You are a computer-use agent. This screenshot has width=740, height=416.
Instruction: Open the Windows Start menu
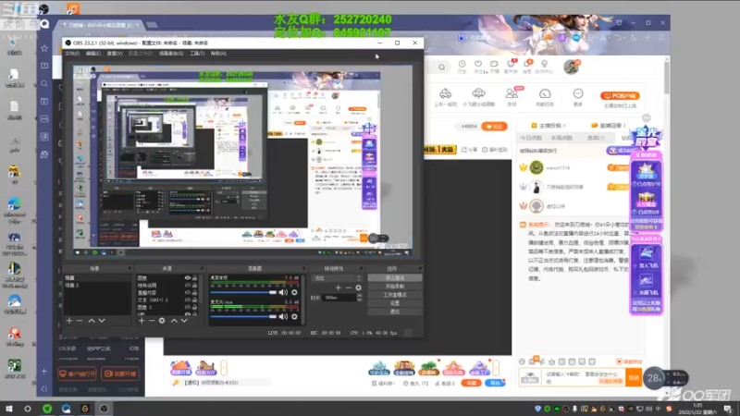coord(9,409)
